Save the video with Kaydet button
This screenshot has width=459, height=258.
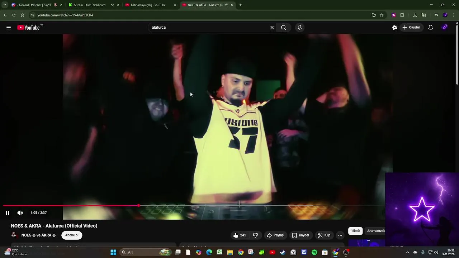coord(301,235)
